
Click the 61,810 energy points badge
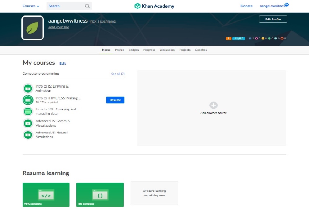(x=239, y=38)
